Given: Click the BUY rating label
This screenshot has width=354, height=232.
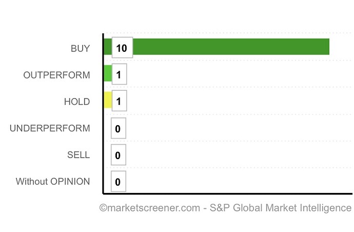Looking at the screenshot, I should click(x=80, y=49).
